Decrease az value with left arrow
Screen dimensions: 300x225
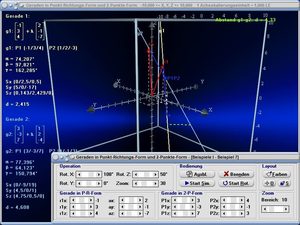click(122, 213)
